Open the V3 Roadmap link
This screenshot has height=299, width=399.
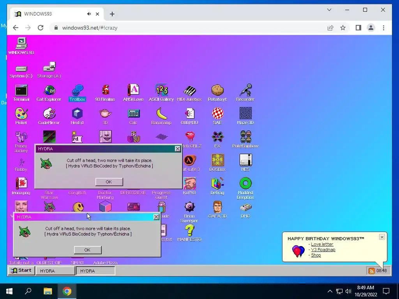(323, 250)
